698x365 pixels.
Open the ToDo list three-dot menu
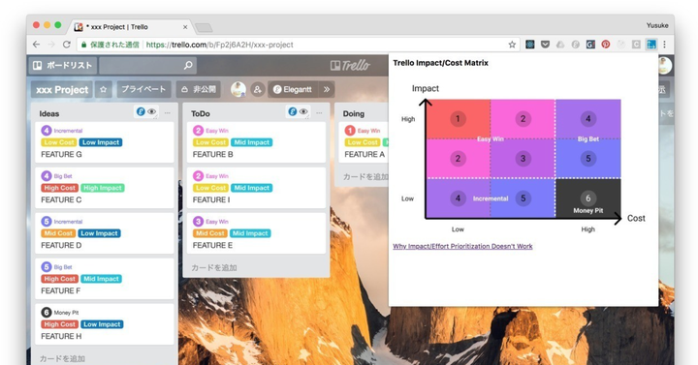click(319, 113)
